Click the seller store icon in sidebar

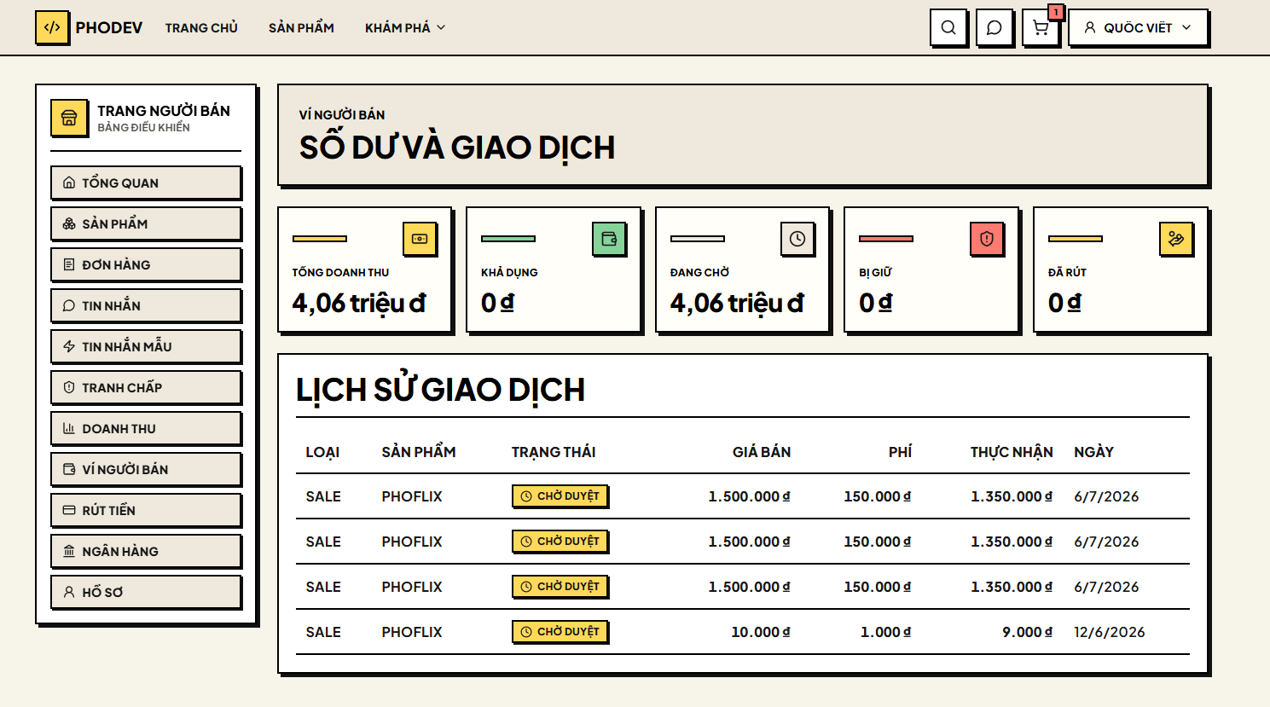[x=69, y=118]
